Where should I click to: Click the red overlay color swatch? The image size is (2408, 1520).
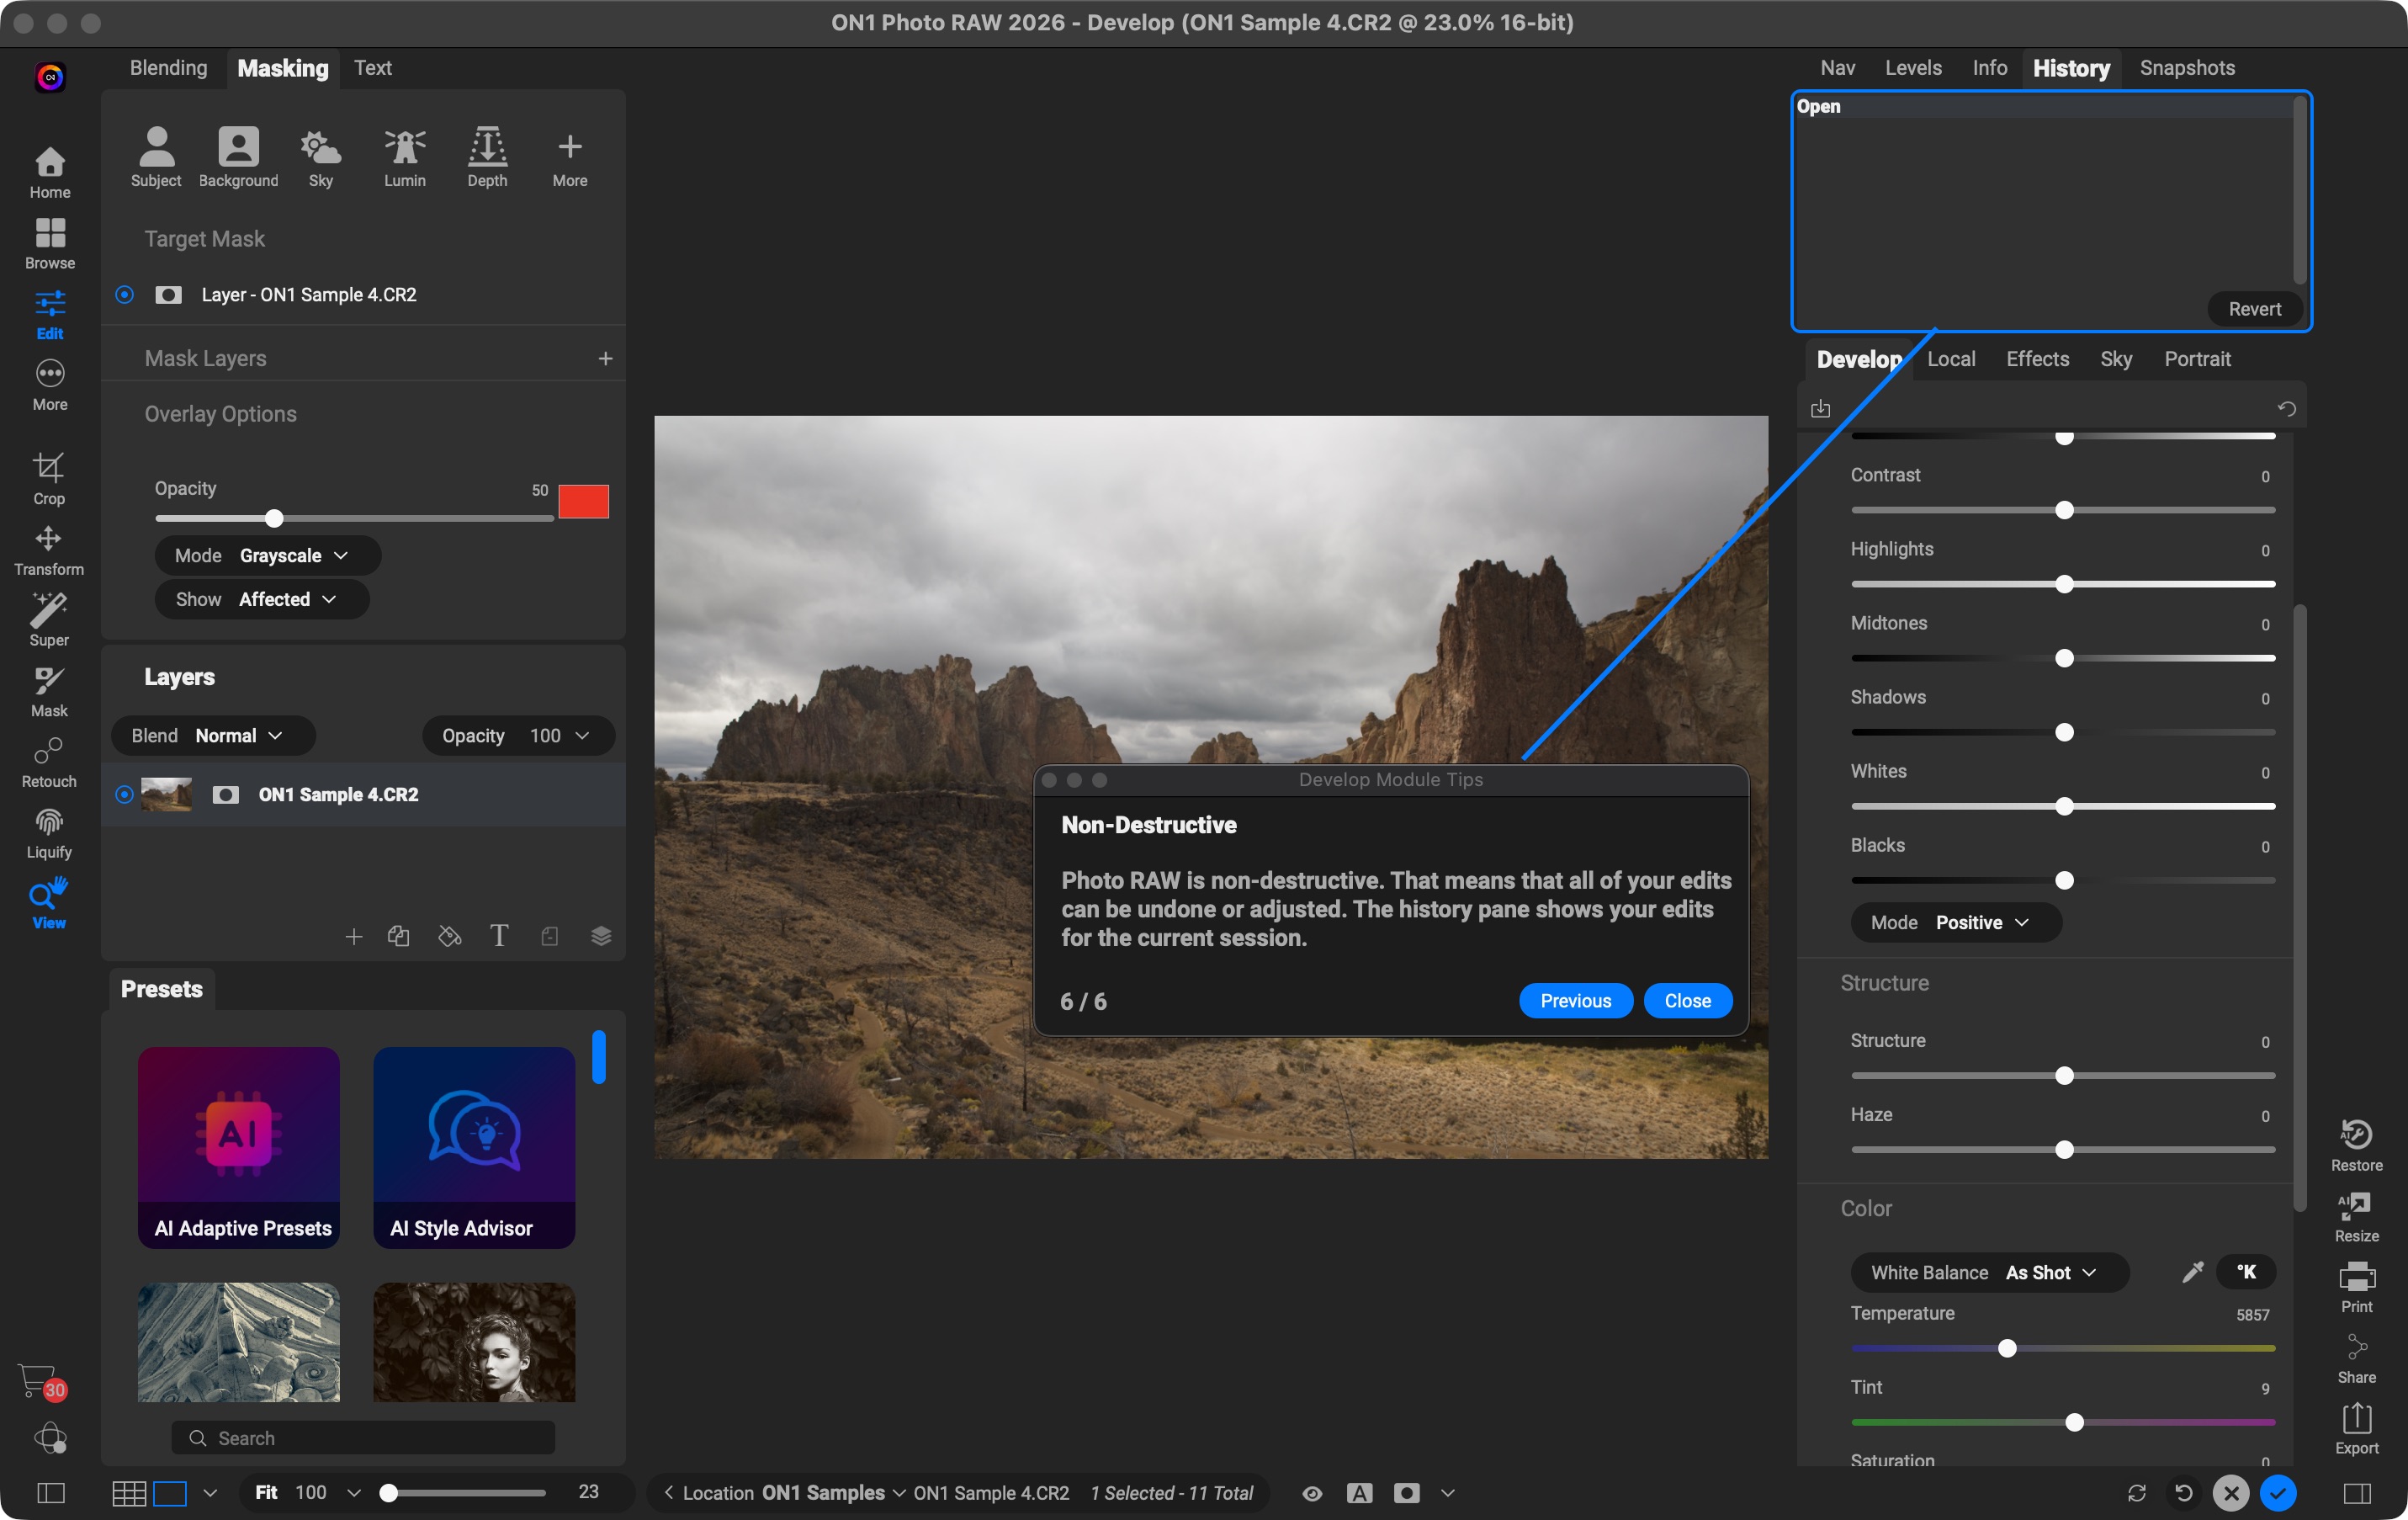(583, 501)
